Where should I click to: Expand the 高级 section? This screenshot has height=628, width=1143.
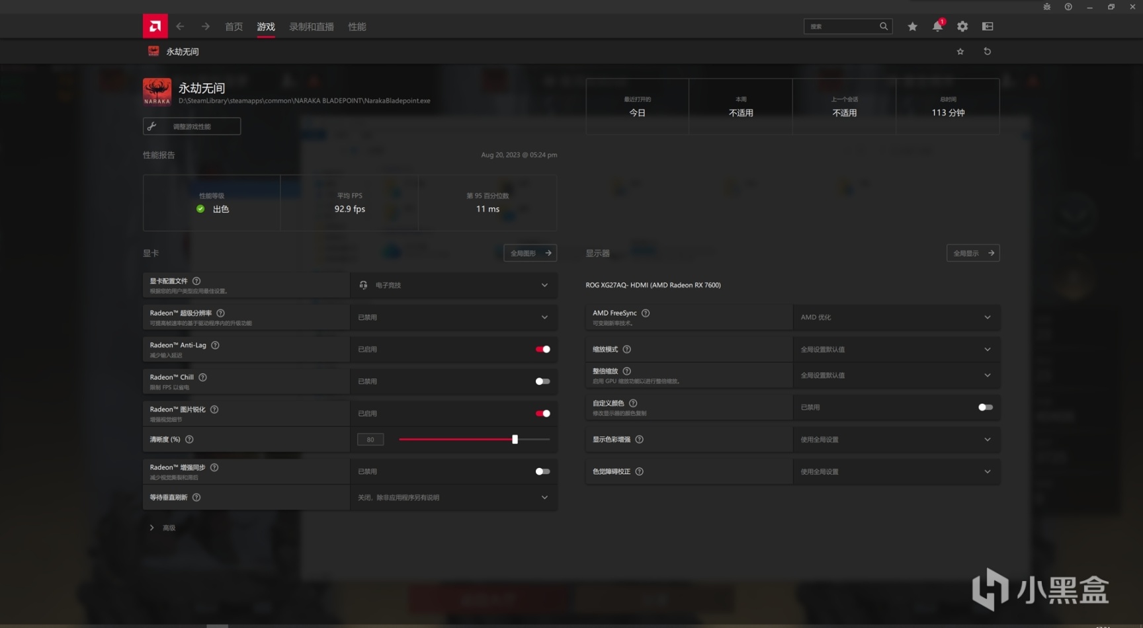[x=162, y=528]
